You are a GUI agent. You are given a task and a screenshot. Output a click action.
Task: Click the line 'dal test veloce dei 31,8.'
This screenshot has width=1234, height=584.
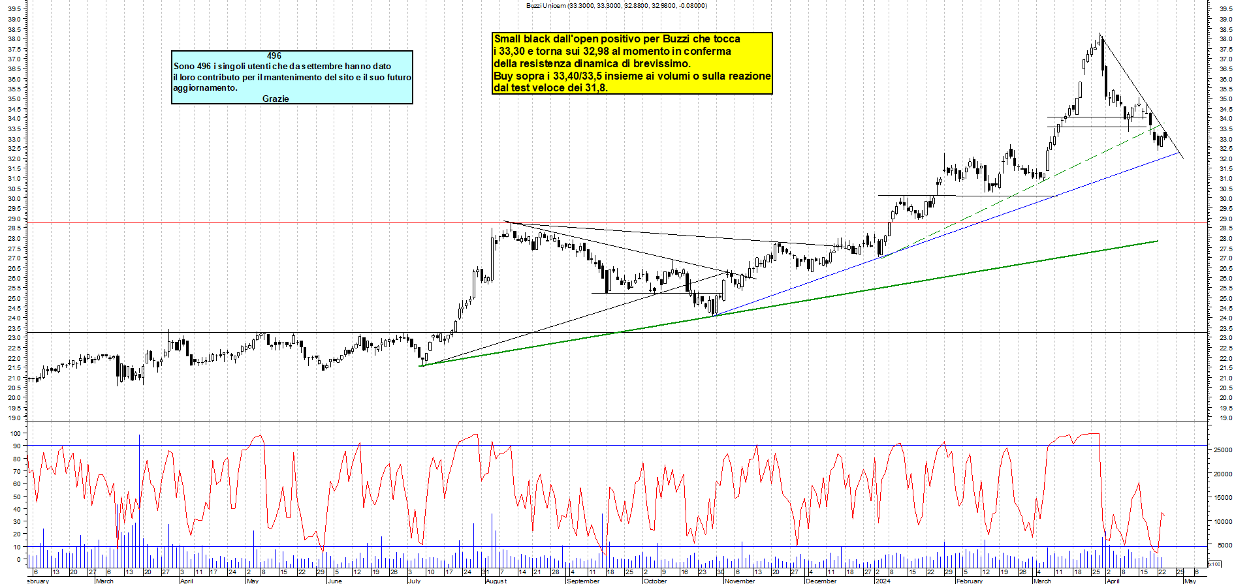[x=550, y=88]
